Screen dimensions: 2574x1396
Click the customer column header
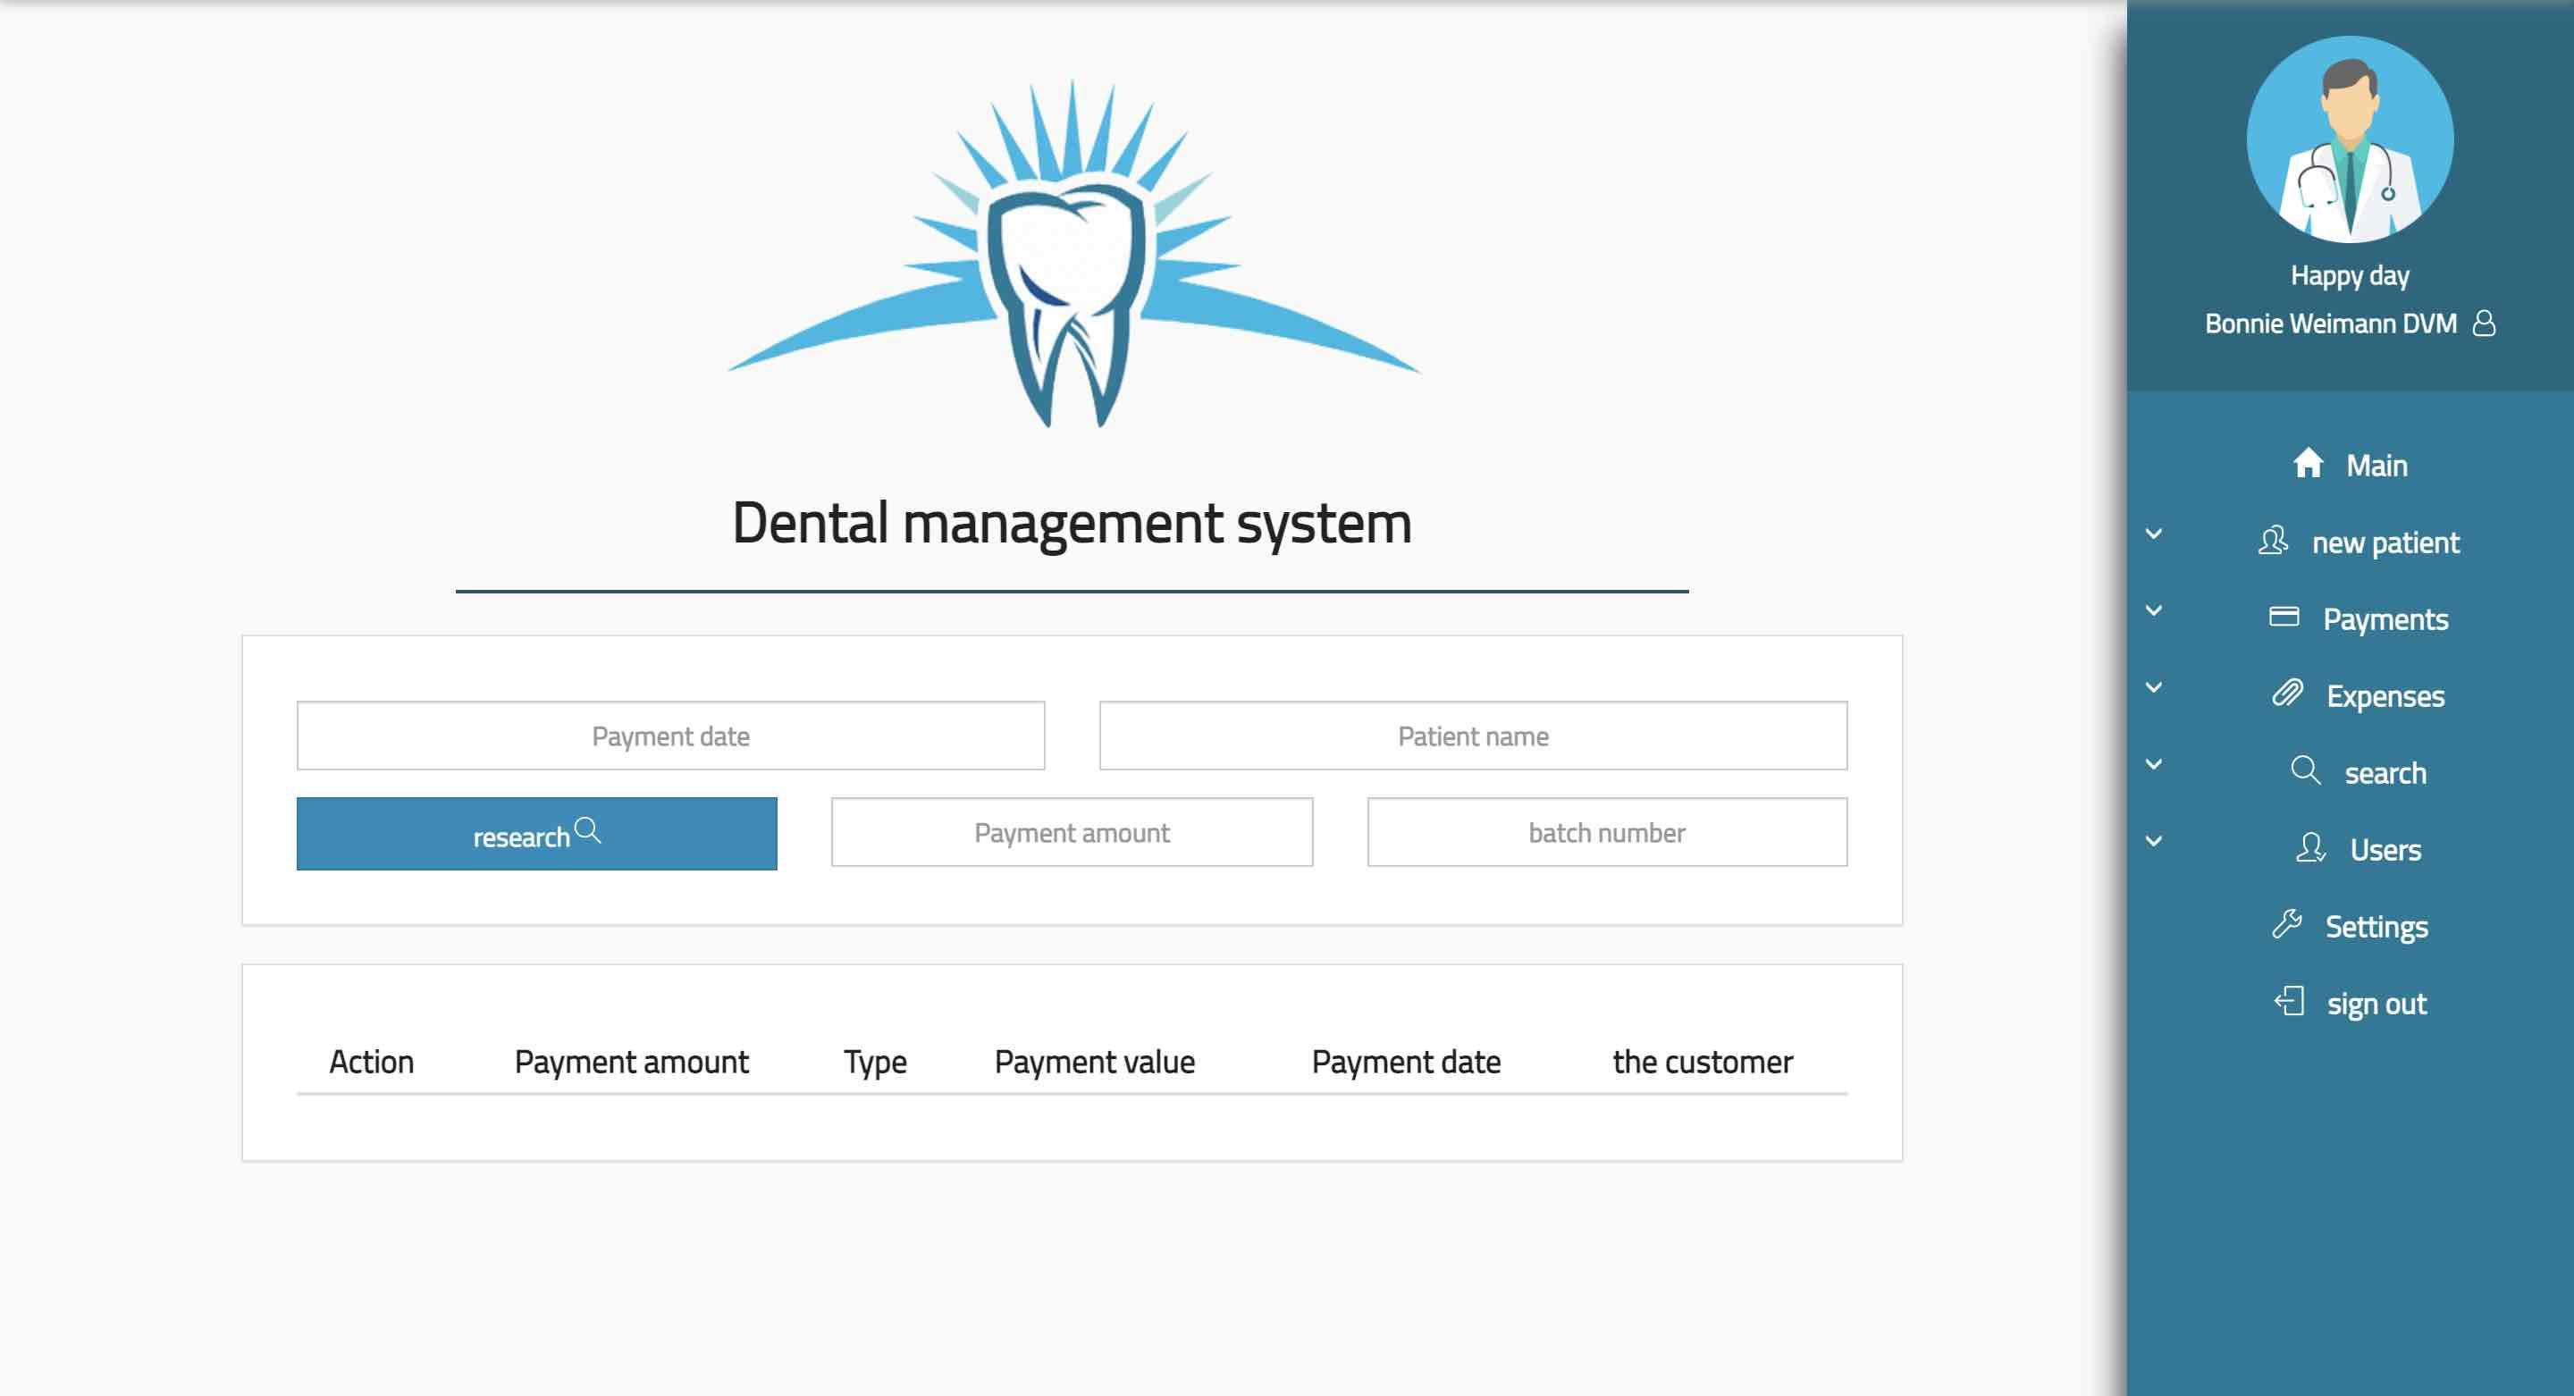point(1703,1061)
